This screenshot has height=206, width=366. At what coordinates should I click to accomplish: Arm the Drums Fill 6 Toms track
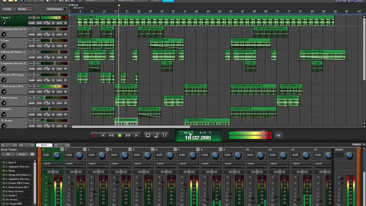coord(59,80)
